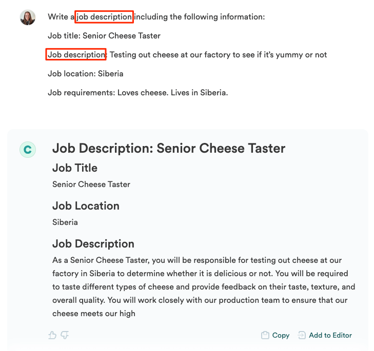The height and width of the screenshot is (351, 374).
Task: Click the Add to Editor arrow icon
Action: coord(302,335)
